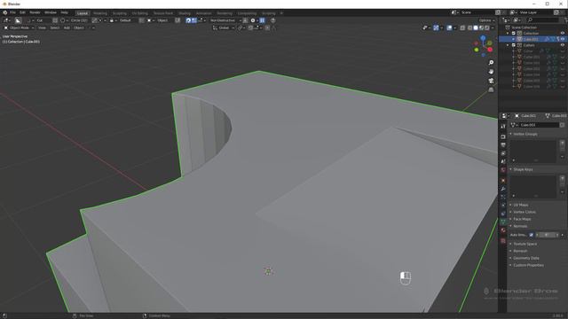Viewport: 568px width, 319px height.
Task: Open the Object Data green triangle tab
Action: click(x=503, y=222)
